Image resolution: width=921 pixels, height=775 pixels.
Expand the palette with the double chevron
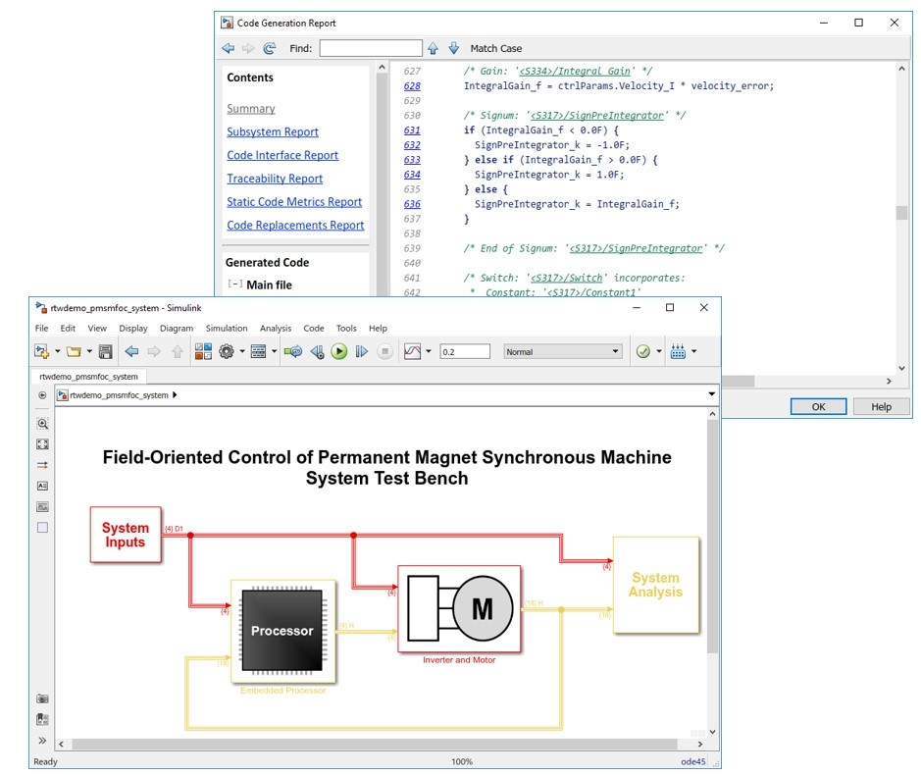[42, 741]
